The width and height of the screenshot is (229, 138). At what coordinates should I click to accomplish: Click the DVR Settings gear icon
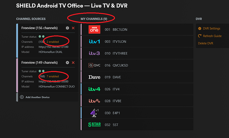tap(200, 28)
